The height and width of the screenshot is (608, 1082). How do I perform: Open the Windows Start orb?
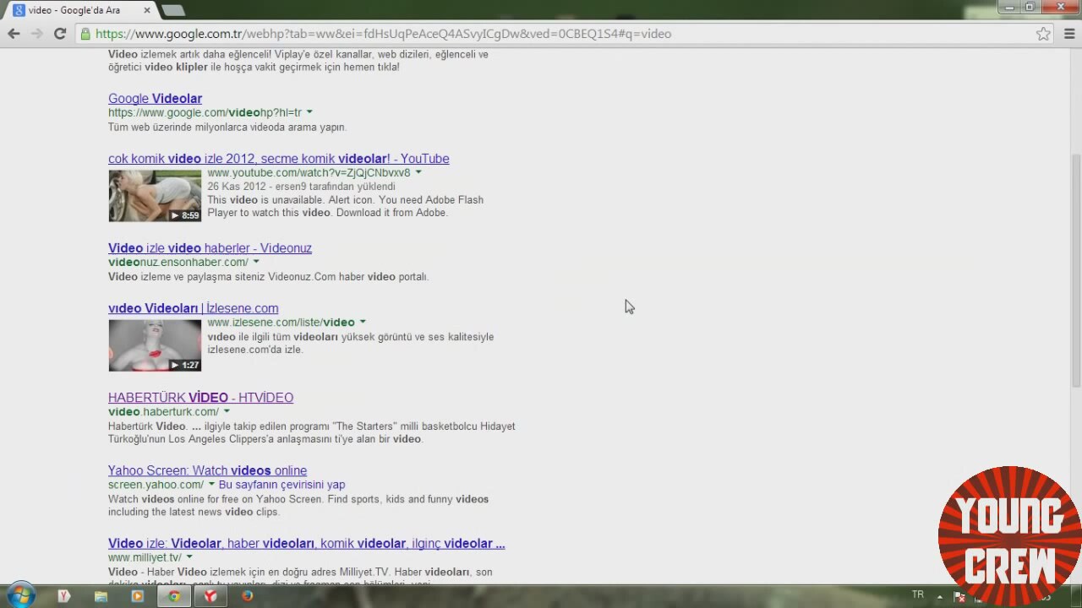pos(20,595)
